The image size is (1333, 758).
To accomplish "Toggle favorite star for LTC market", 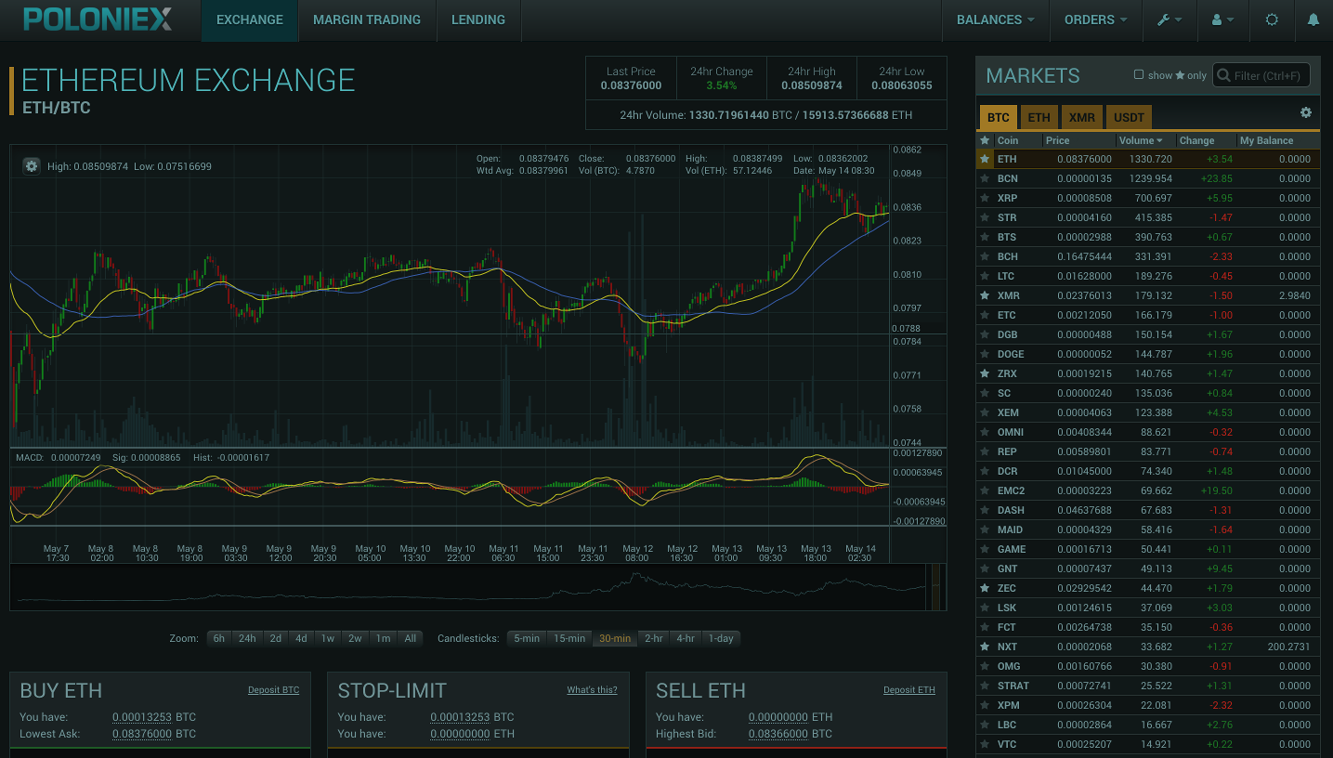I will (x=985, y=276).
